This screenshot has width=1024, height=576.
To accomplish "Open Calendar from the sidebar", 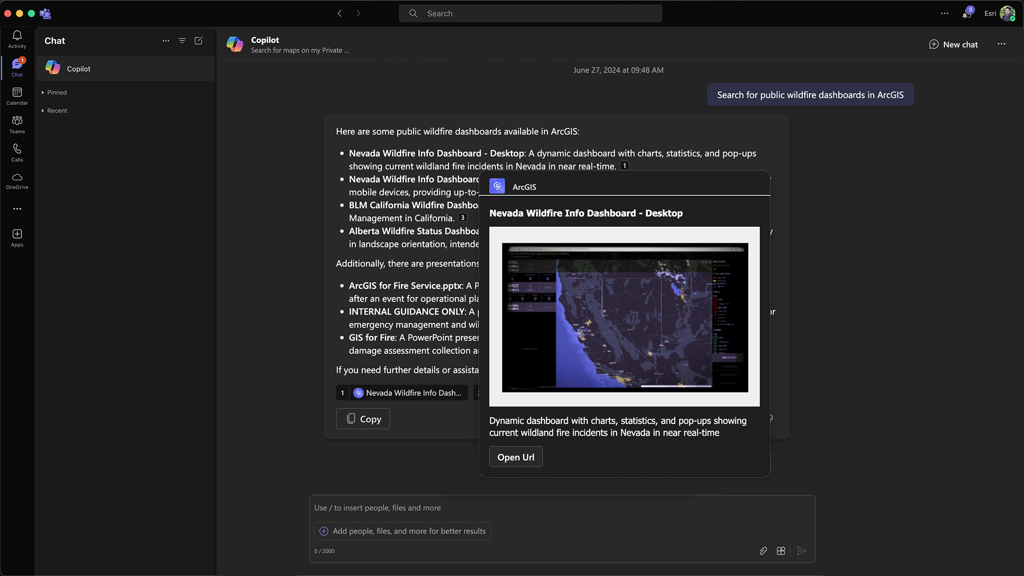I will point(17,96).
